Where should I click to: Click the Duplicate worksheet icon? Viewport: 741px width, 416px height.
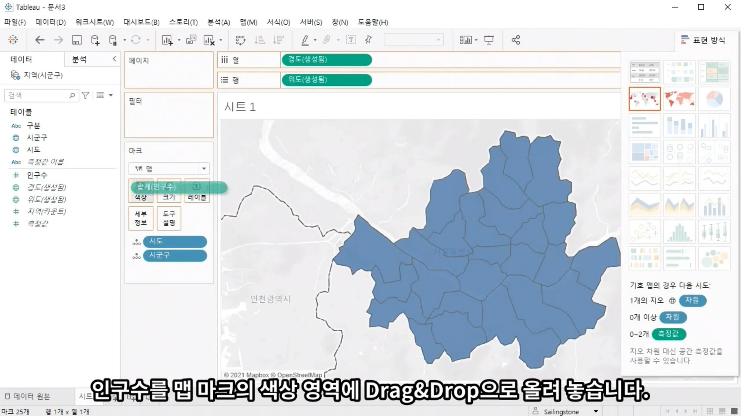pyautogui.click(x=191, y=40)
